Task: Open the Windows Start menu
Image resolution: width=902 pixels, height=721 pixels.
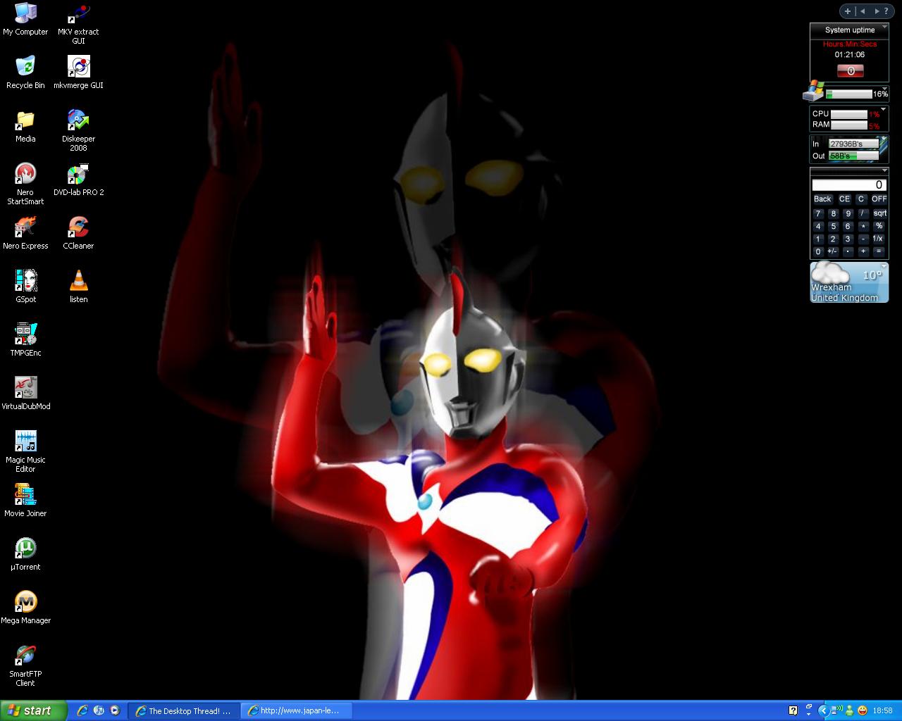Action: 33,711
